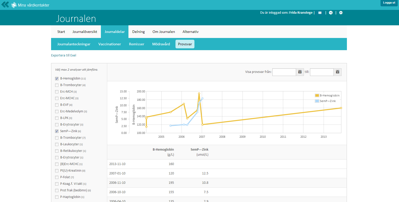This screenshot has width=399, height=202.
Task: Check the B-Erytrocyter (3) checkbox
Action: (57, 125)
